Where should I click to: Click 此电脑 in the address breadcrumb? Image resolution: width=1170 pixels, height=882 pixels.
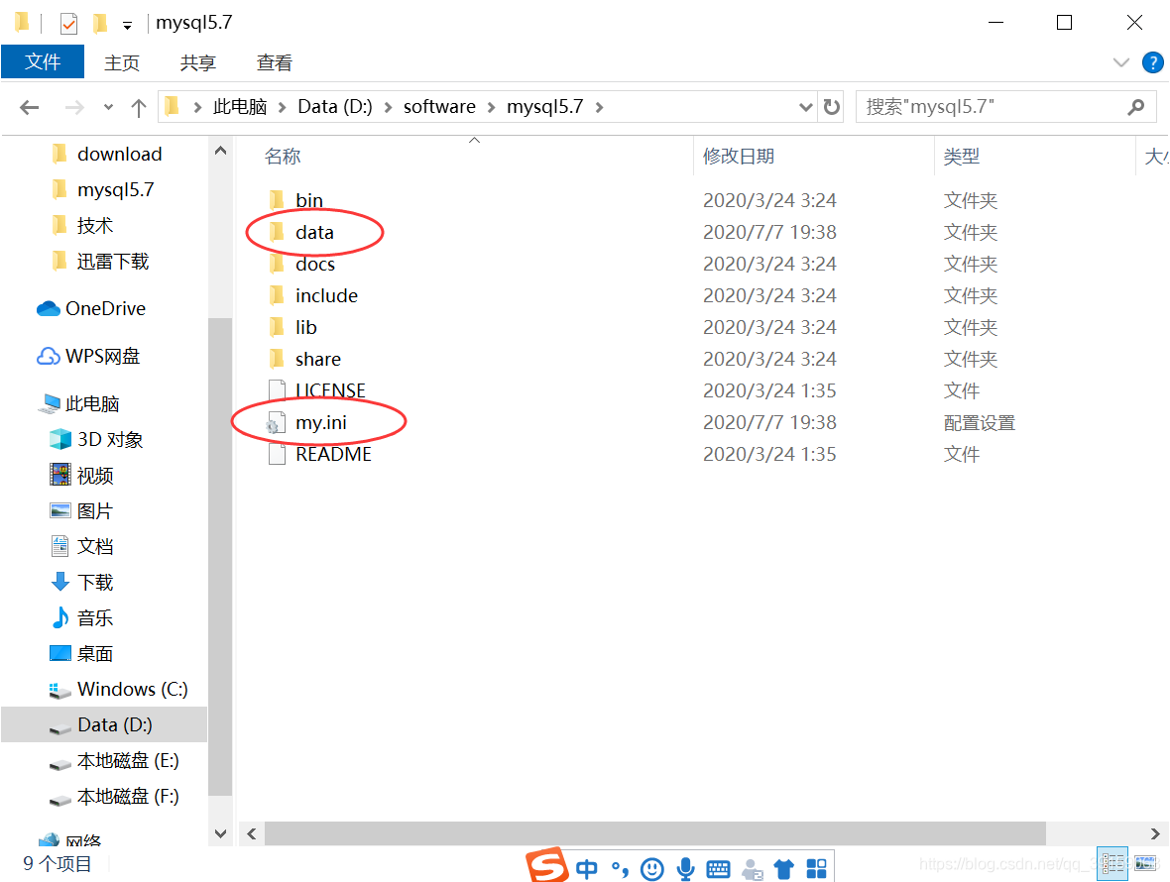point(240,107)
